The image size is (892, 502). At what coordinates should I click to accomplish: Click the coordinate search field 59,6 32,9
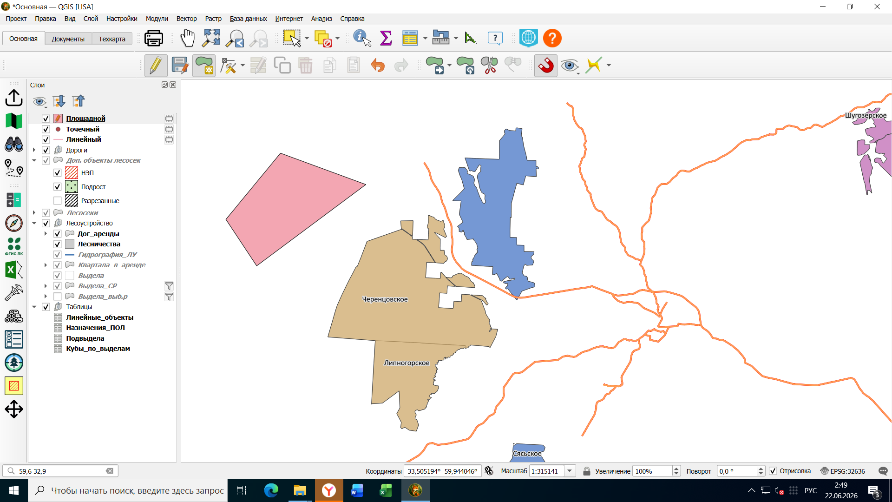click(x=60, y=471)
